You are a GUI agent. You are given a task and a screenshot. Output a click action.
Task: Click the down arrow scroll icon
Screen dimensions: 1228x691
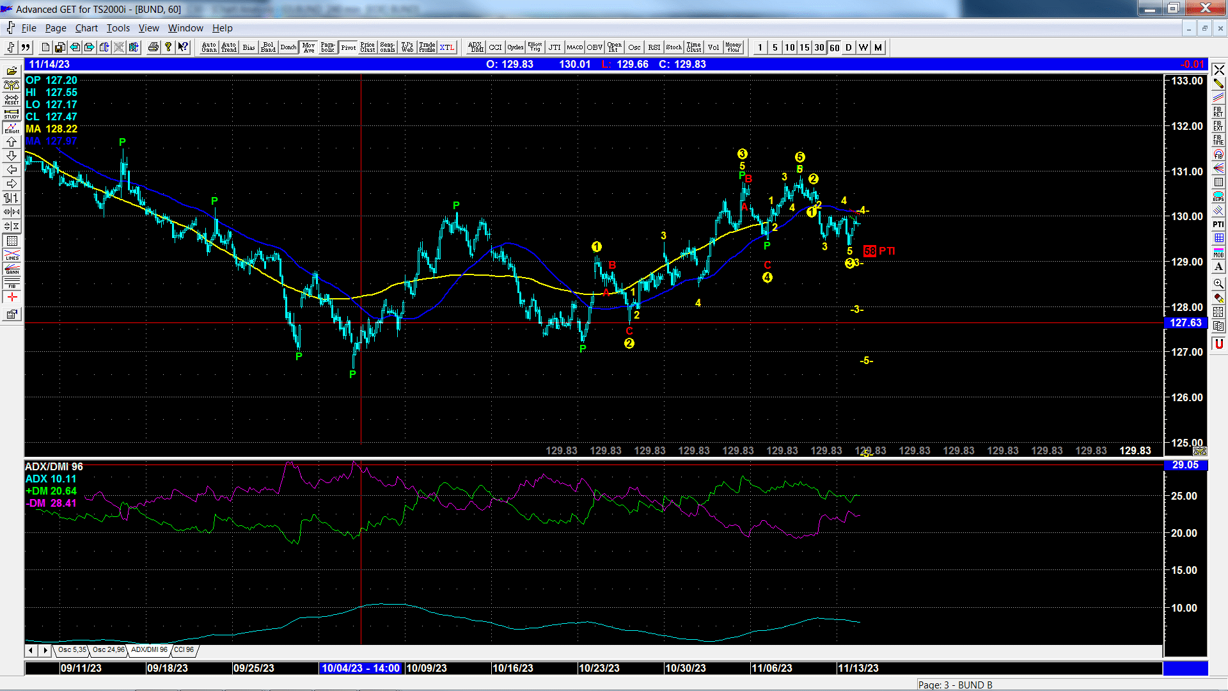12,155
